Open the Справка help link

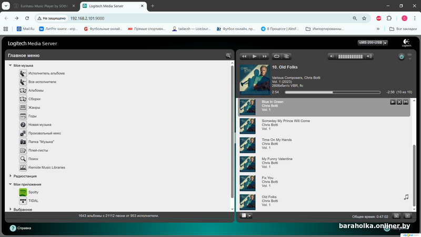(21, 228)
